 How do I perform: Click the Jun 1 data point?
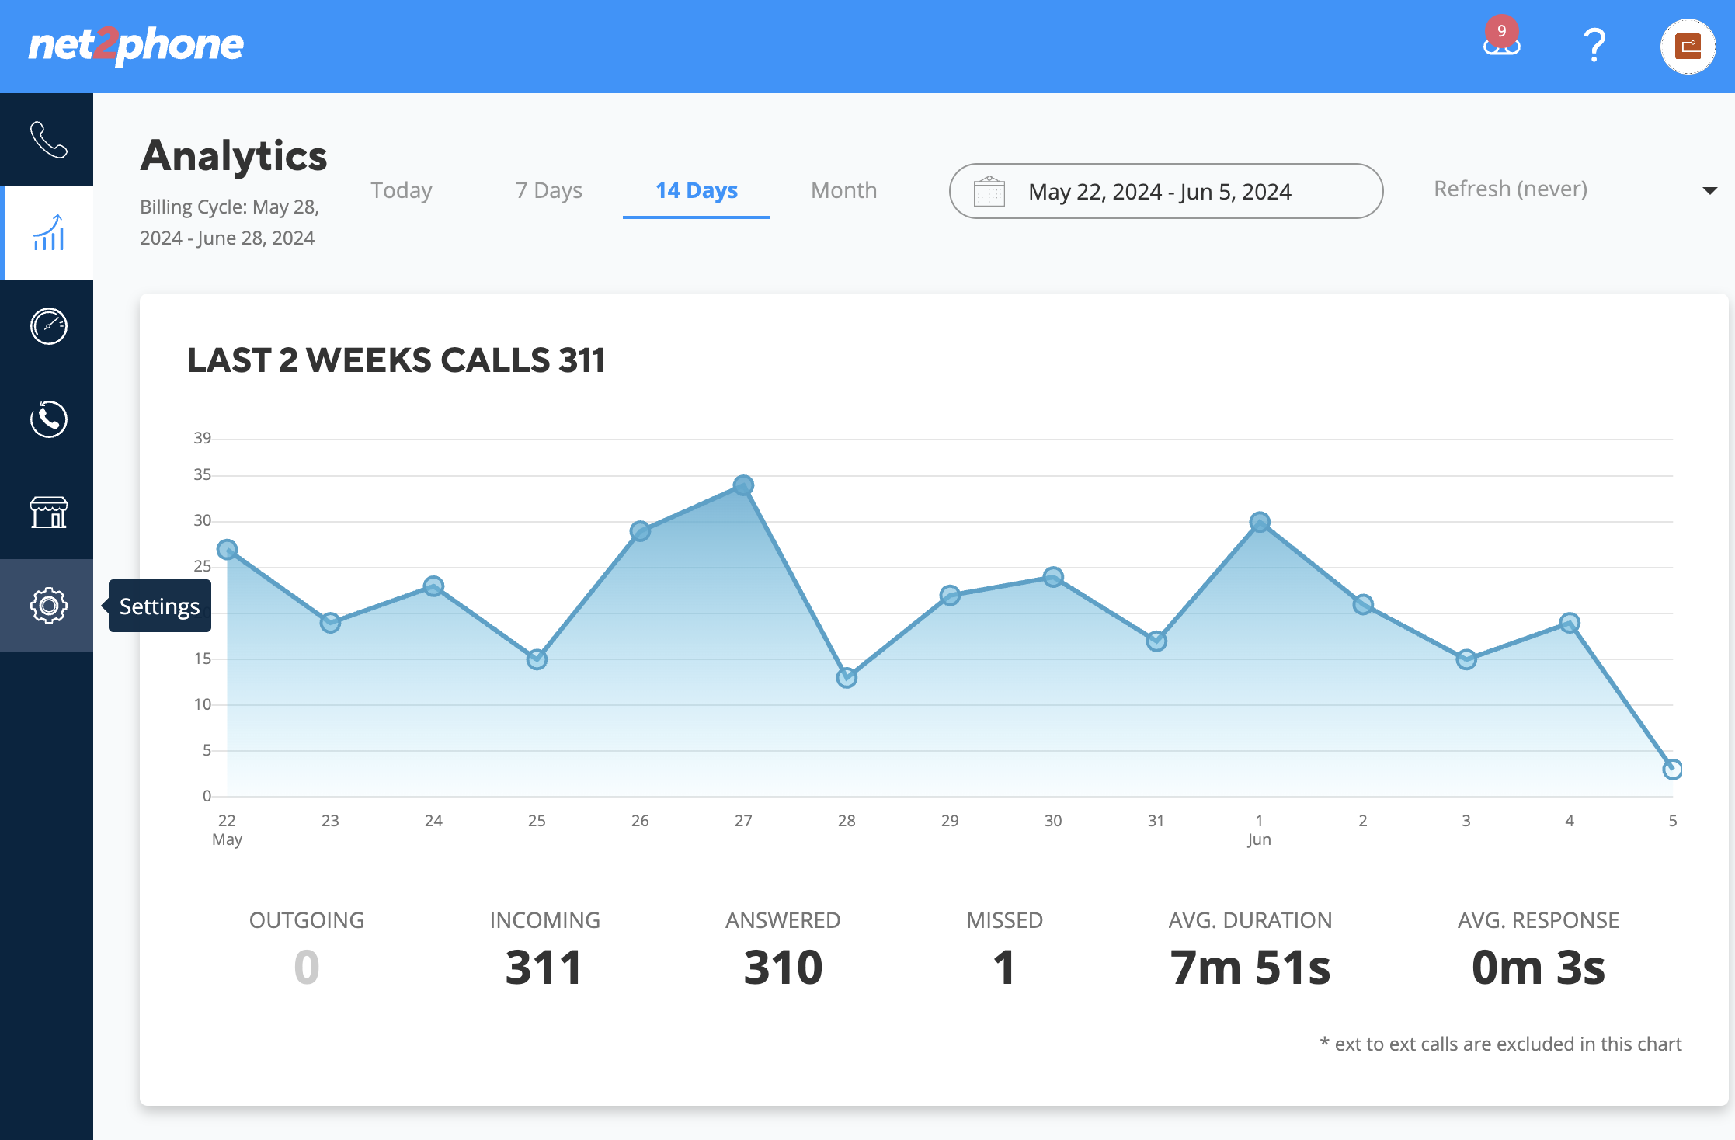click(x=1260, y=522)
